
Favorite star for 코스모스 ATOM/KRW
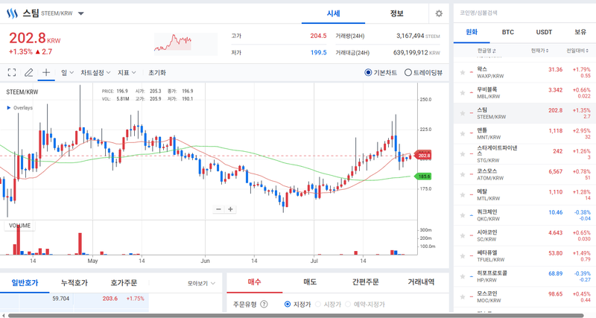pos(463,174)
